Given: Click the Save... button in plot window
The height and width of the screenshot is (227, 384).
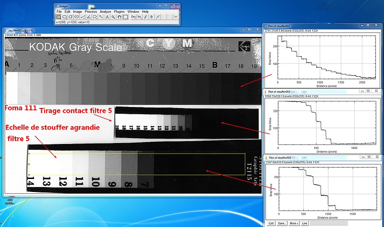Looking at the screenshot, I should pos(282,223).
